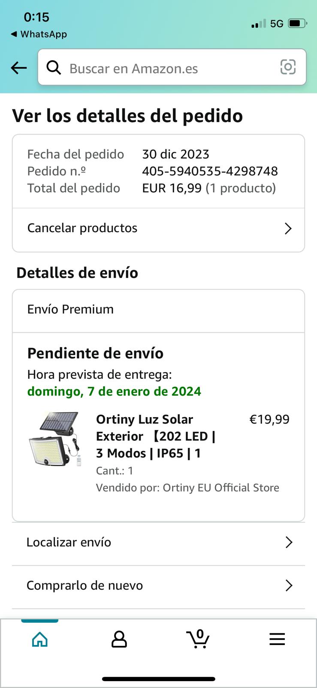Tap the magnifying glass search icon
The image size is (317, 688).
coord(54,68)
